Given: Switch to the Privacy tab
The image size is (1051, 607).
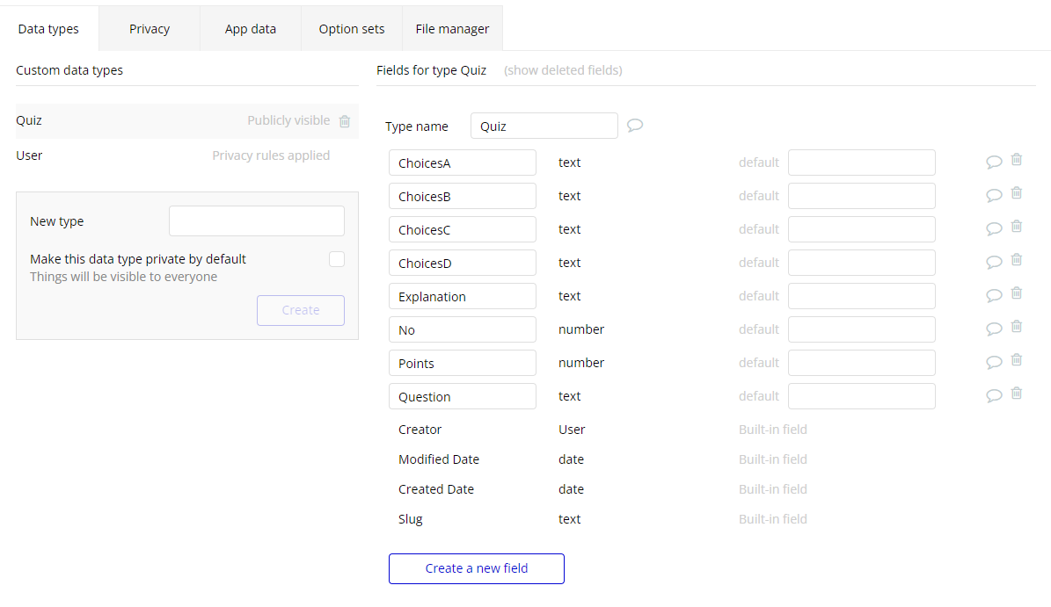Looking at the screenshot, I should pos(150,29).
